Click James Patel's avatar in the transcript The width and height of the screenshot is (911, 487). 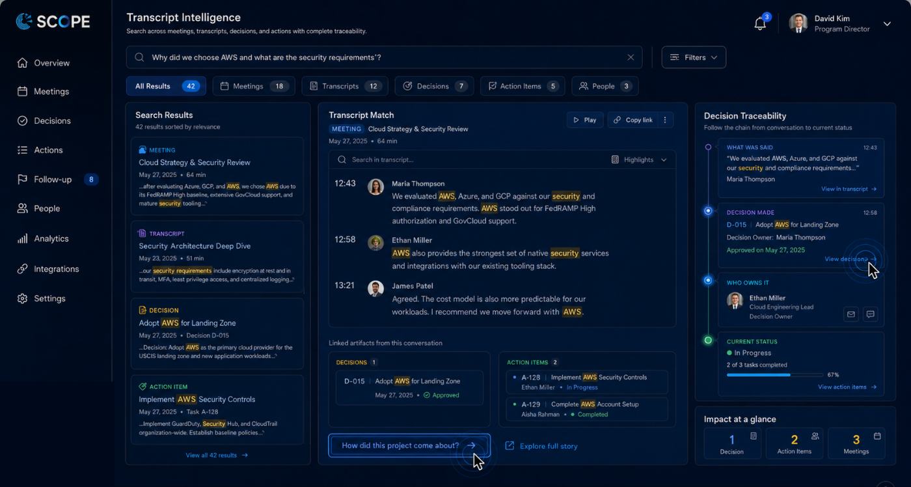375,288
